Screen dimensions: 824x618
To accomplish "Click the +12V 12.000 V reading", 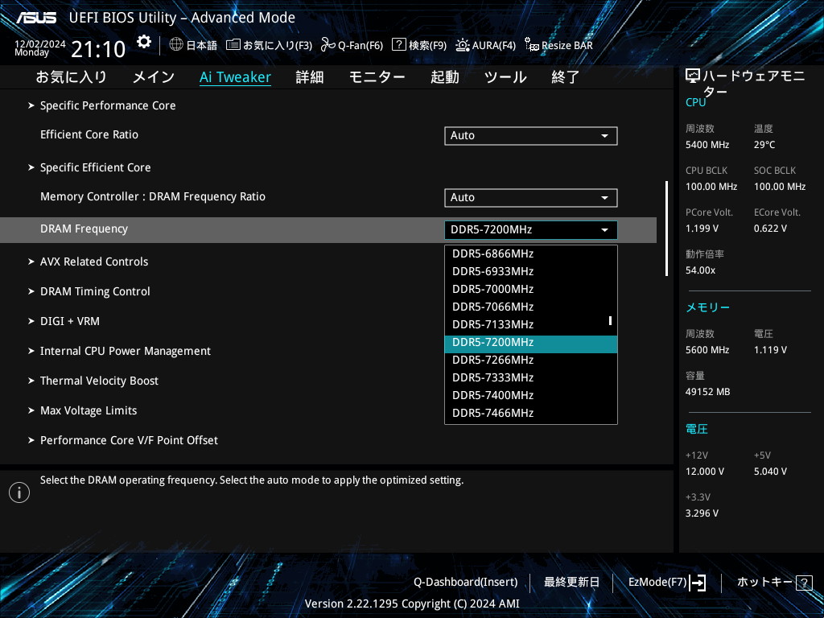I will tap(705, 472).
